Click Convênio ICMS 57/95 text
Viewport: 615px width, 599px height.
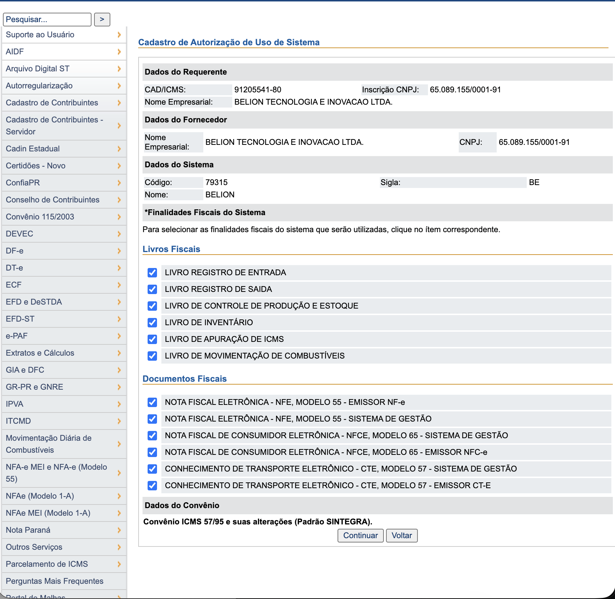[258, 522]
